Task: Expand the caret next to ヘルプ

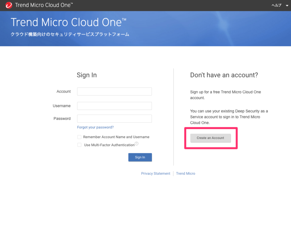Action: tap(286, 5)
